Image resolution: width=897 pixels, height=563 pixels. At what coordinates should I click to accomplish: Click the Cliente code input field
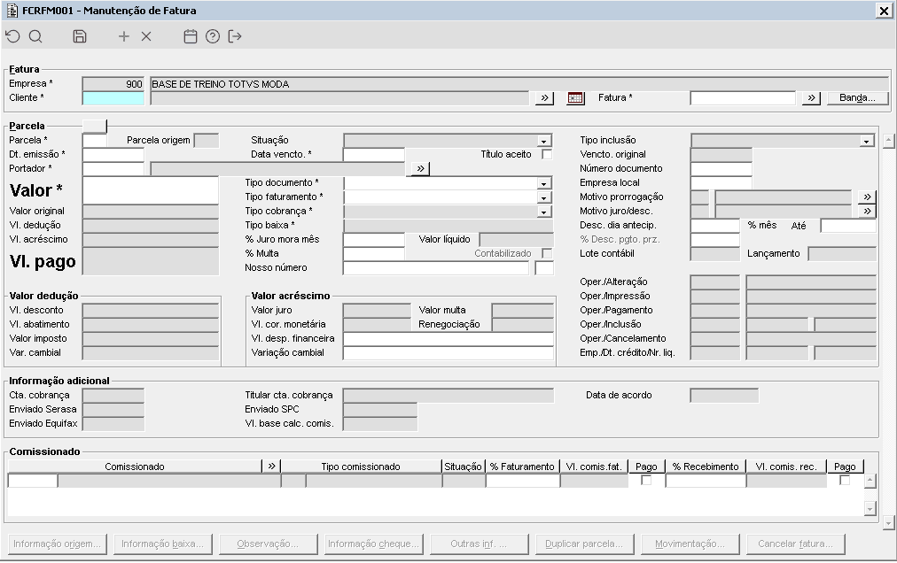tap(113, 98)
